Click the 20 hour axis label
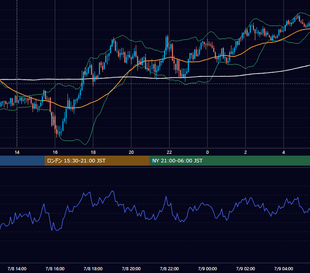The height and width of the screenshot is (273, 310). (131, 152)
